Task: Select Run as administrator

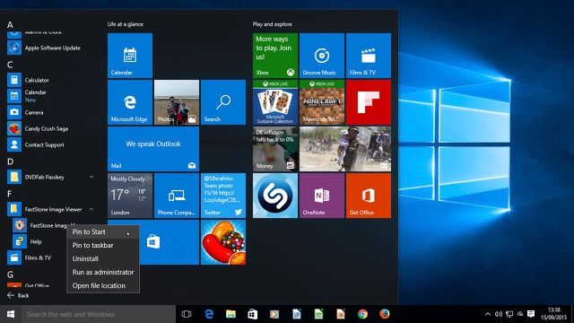Action: (103, 272)
